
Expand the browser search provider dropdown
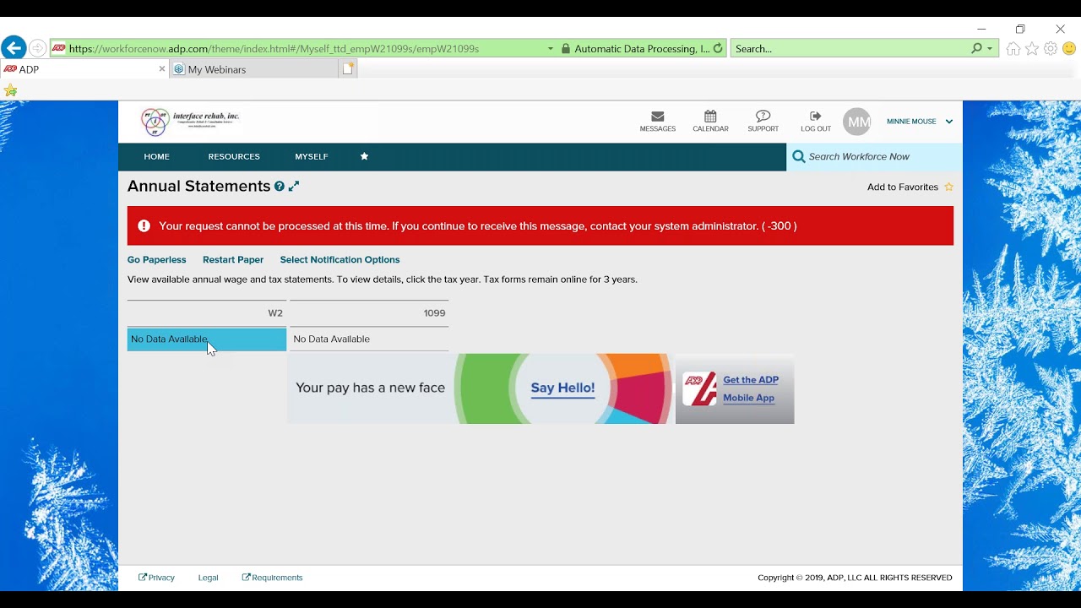(990, 49)
